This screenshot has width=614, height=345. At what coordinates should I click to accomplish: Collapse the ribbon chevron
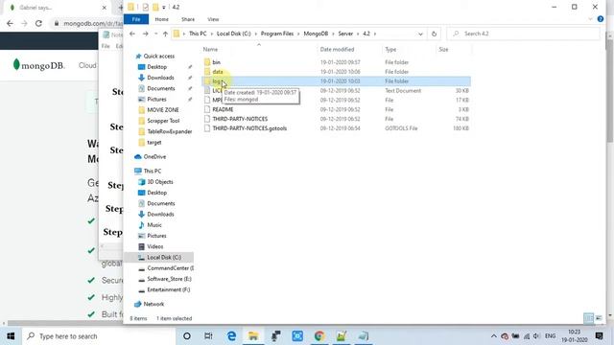tap(591, 19)
